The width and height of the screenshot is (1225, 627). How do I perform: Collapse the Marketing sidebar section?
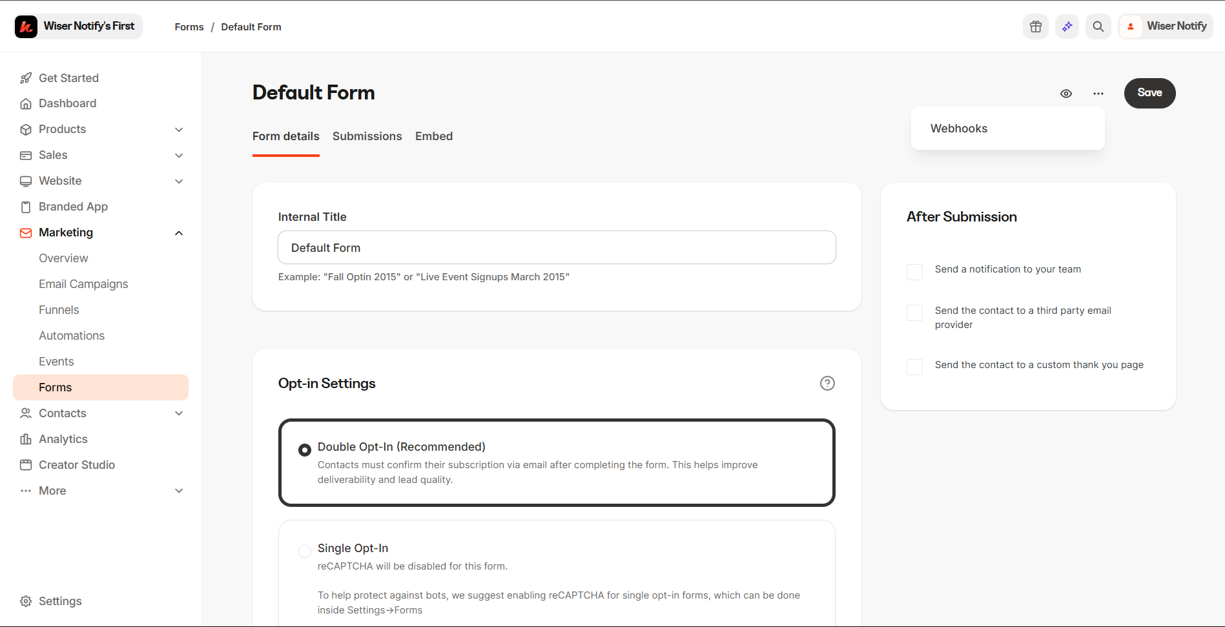[x=179, y=233]
